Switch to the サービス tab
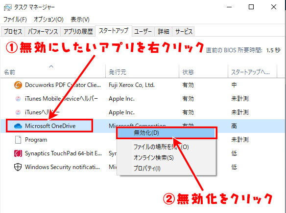The width and height of the screenshot is (286, 213). [x=184, y=31]
